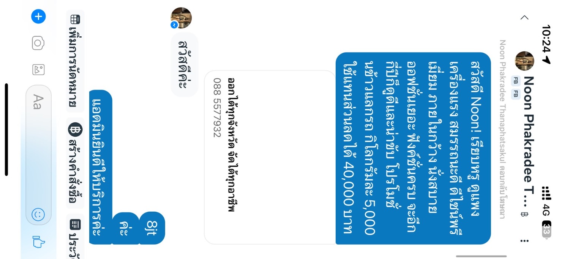Tap the สร้างคำสั่งซื้อ quick action

pos(75,165)
